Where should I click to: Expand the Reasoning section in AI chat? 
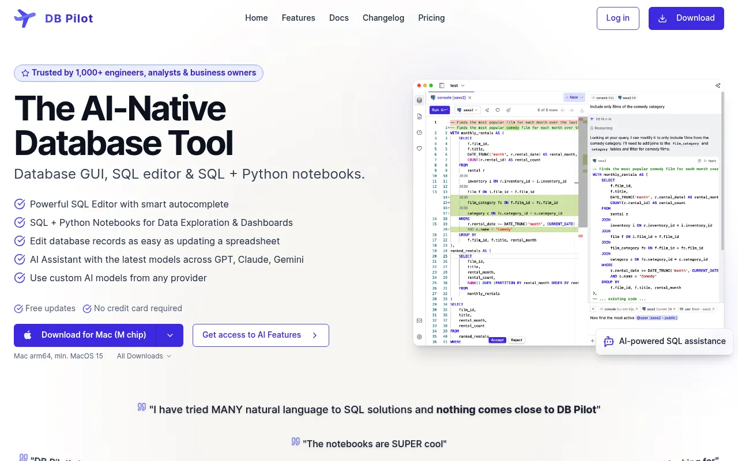[601, 129]
